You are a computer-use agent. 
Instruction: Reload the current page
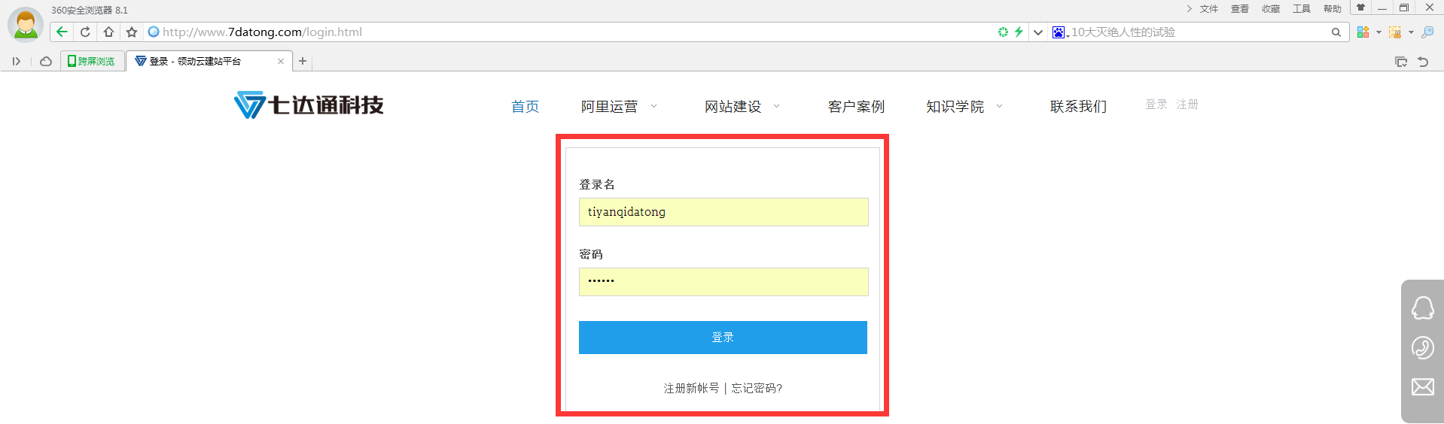tap(85, 32)
